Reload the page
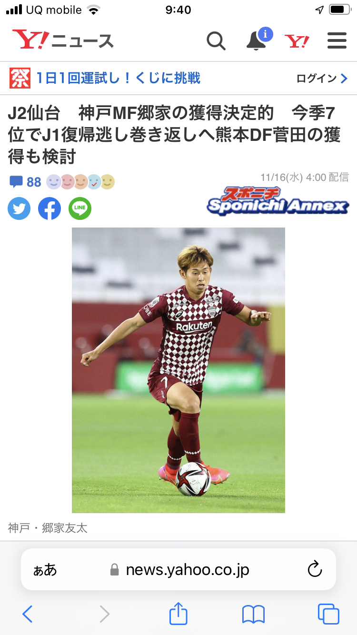Viewport: 357px width, 635px height. pos(315,569)
